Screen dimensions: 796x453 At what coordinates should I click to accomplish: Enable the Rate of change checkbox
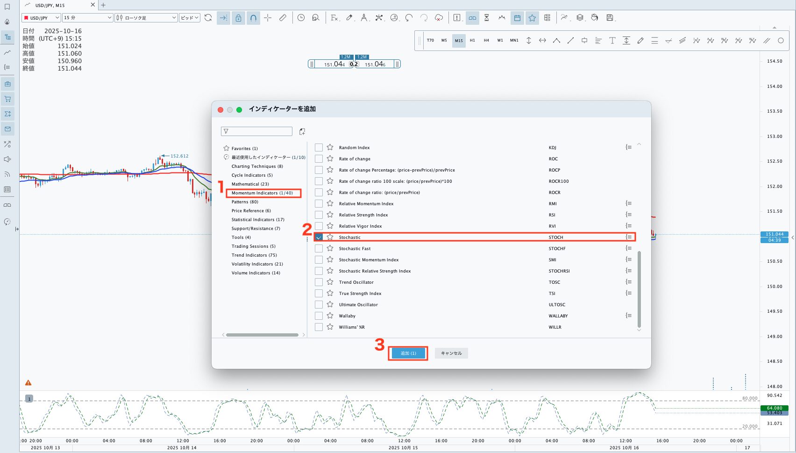click(x=319, y=159)
